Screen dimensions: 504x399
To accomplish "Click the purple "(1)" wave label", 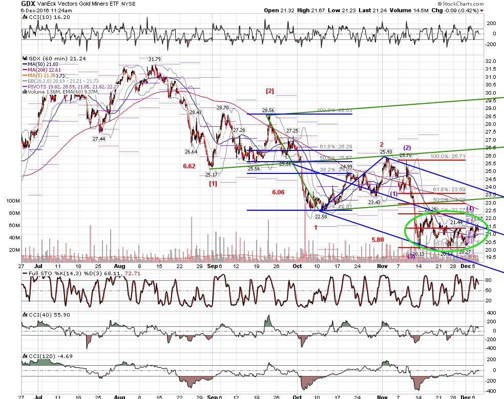I will [394, 194].
